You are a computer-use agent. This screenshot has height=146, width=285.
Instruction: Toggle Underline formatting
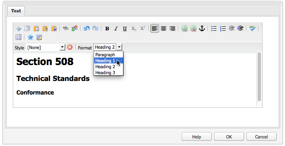[x=125, y=29]
